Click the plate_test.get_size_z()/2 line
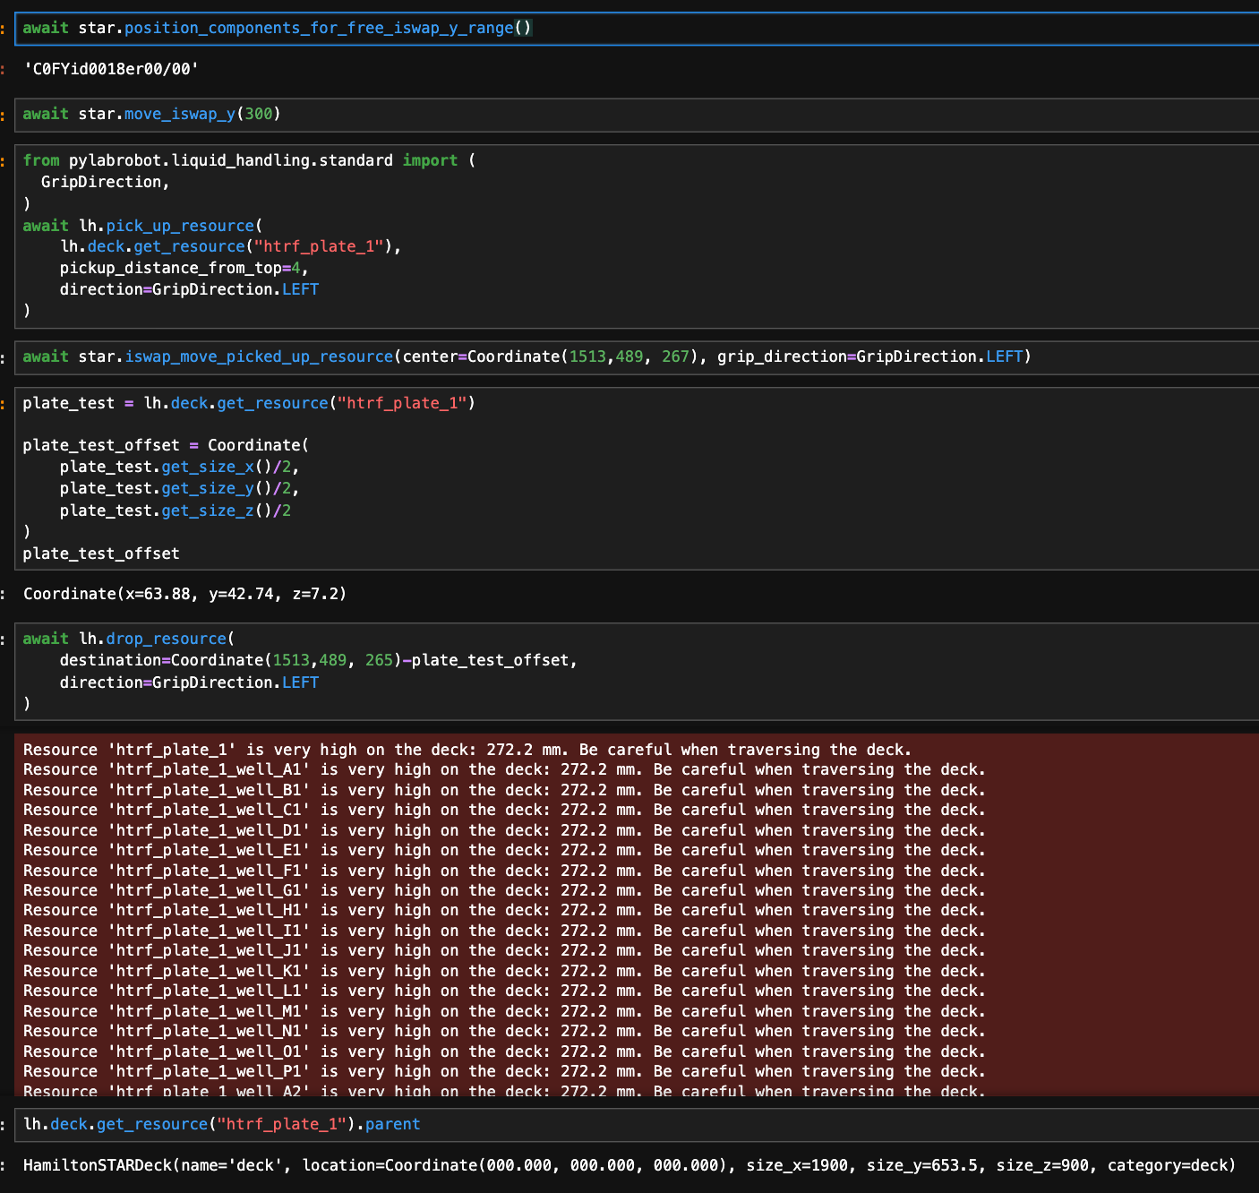The width and height of the screenshot is (1259, 1193). point(175,511)
